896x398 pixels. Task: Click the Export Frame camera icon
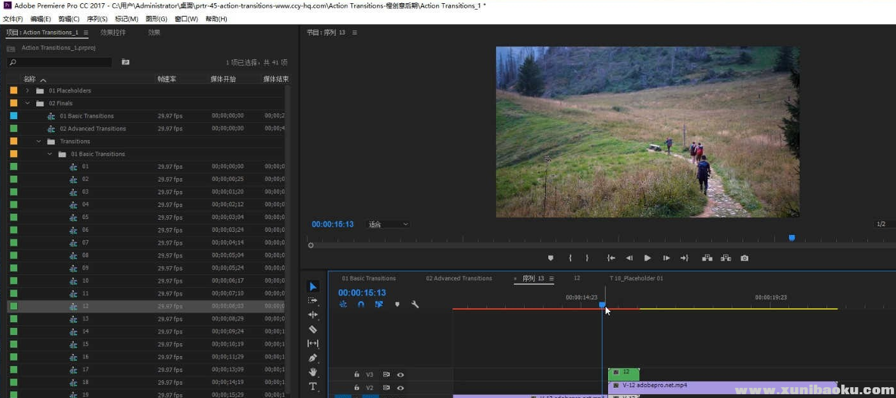744,258
